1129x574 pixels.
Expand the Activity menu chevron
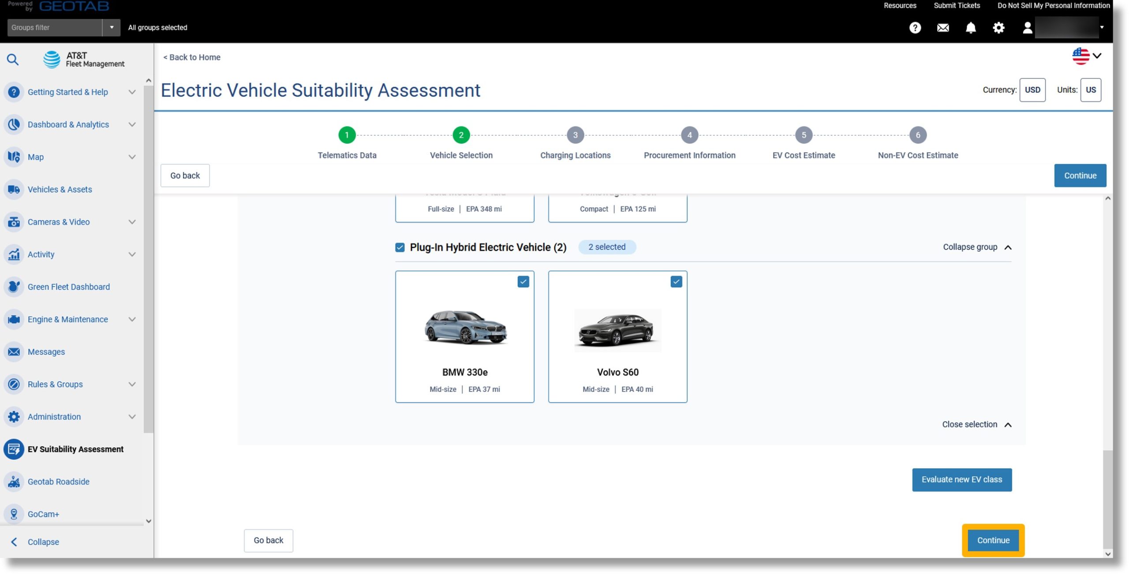tap(132, 254)
